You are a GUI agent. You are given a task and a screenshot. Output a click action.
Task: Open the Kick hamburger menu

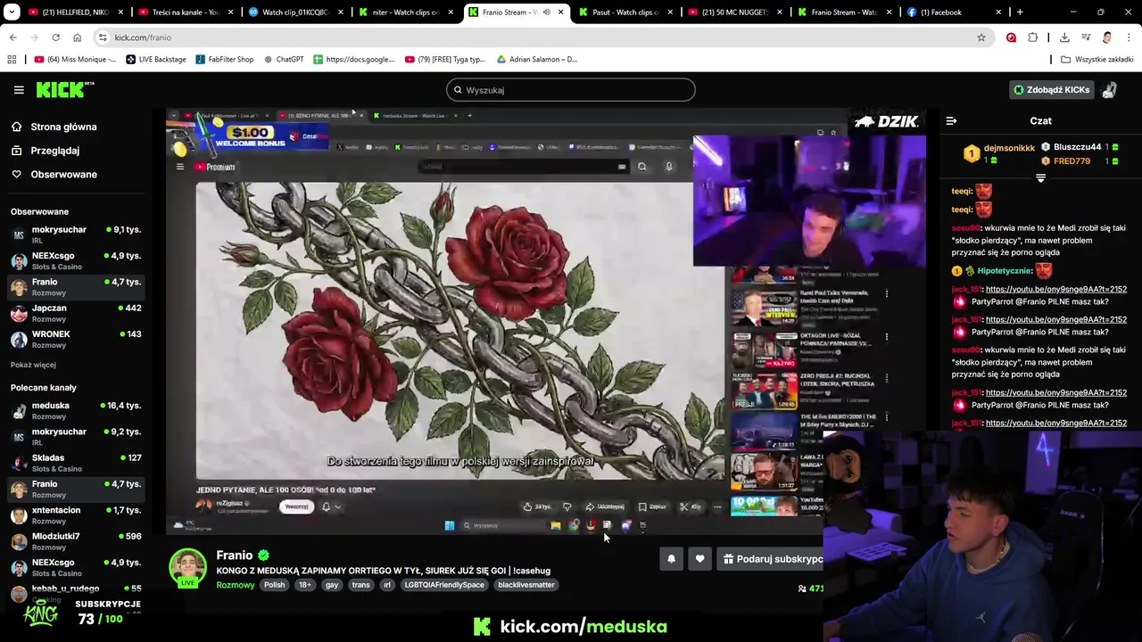click(x=19, y=90)
